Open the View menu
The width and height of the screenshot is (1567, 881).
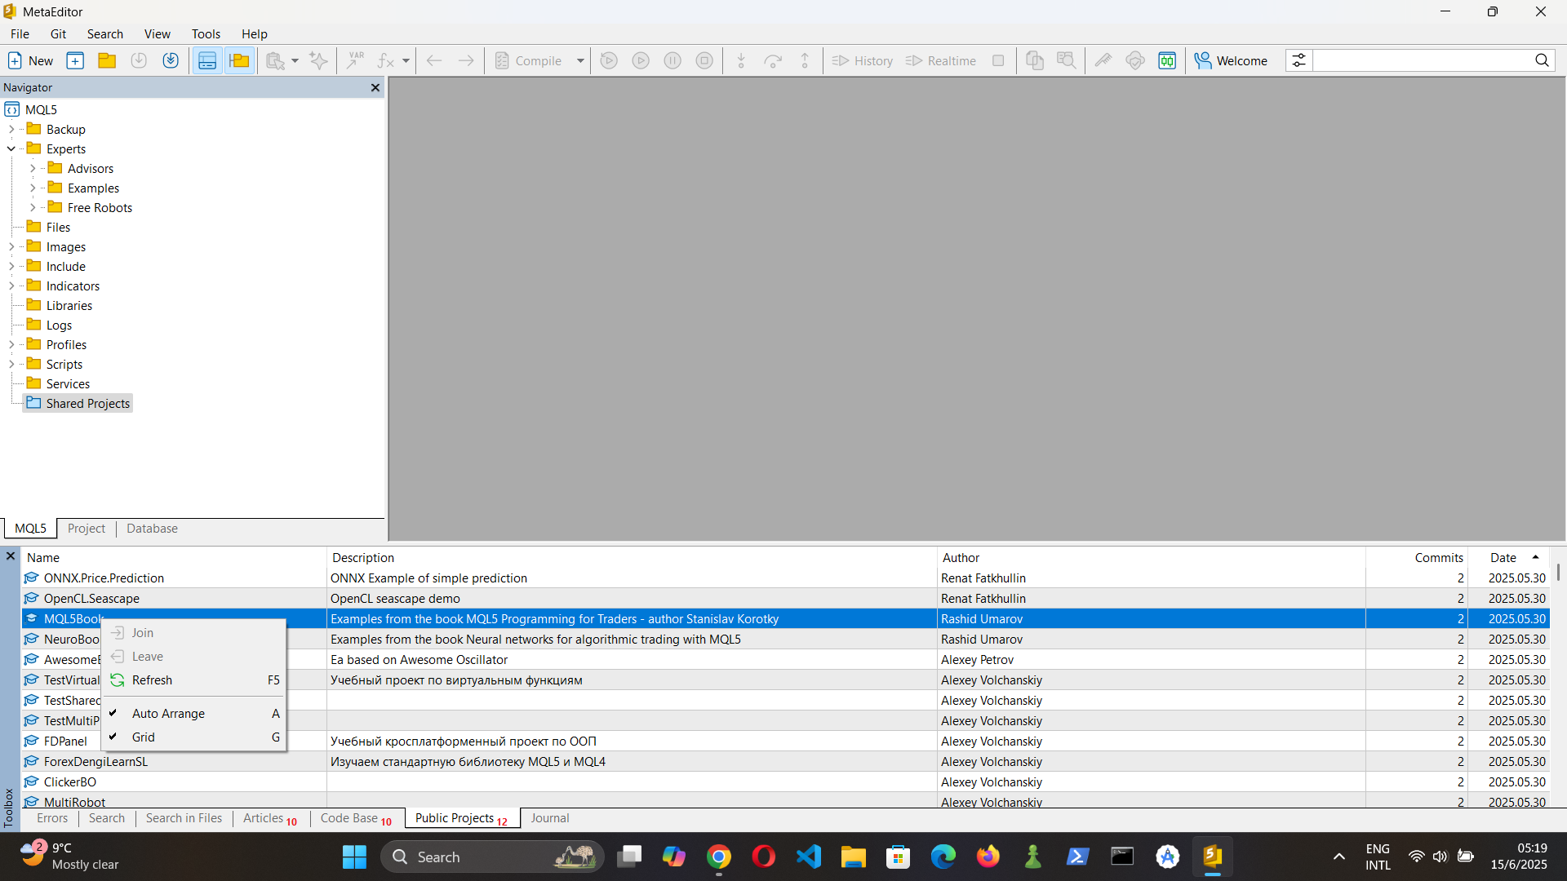[158, 33]
